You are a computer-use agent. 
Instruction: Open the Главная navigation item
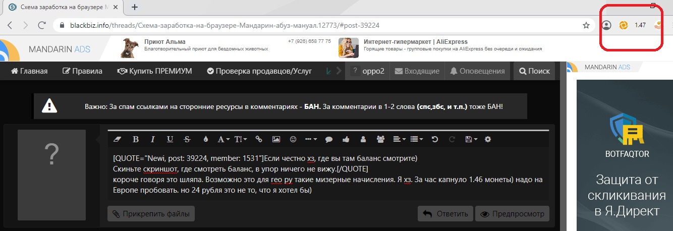(x=29, y=71)
